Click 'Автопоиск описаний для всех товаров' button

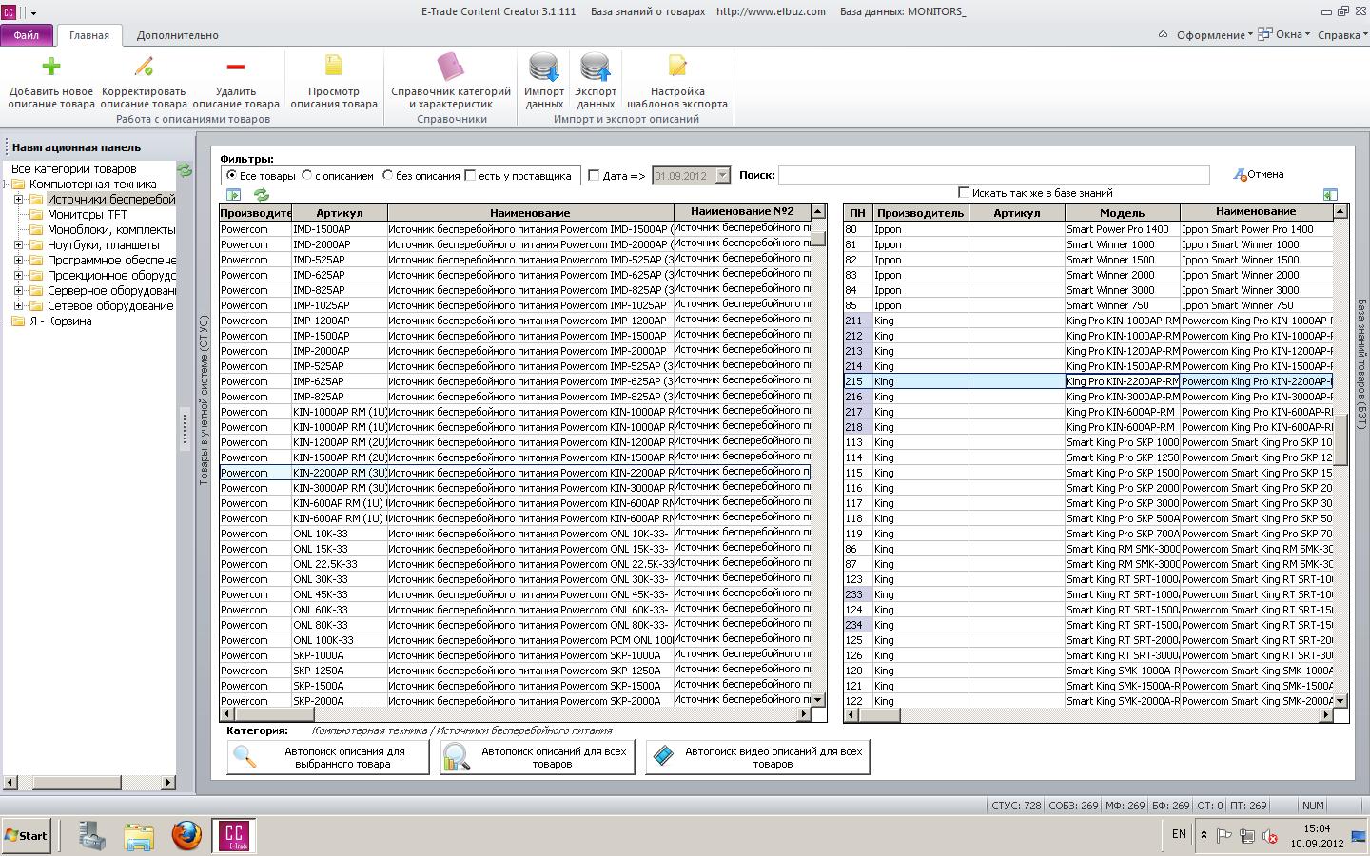pos(538,757)
